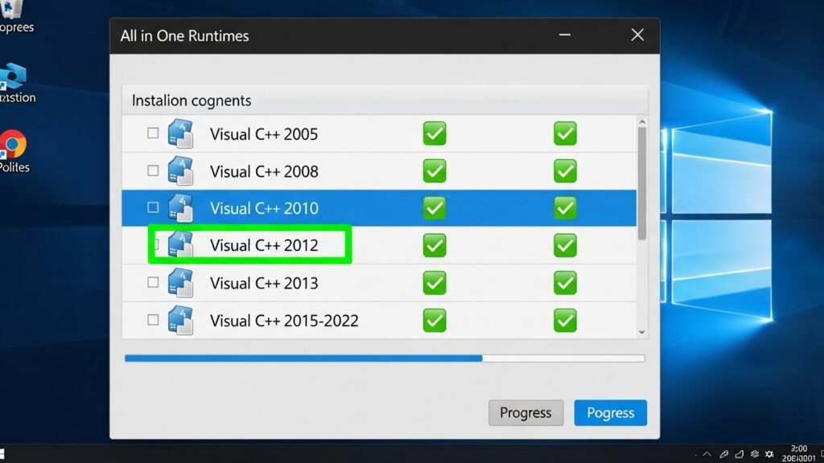This screenshot has width=824, height=463.
Task: Click the Visual C++ 2008 package icon
Action: 180,171
